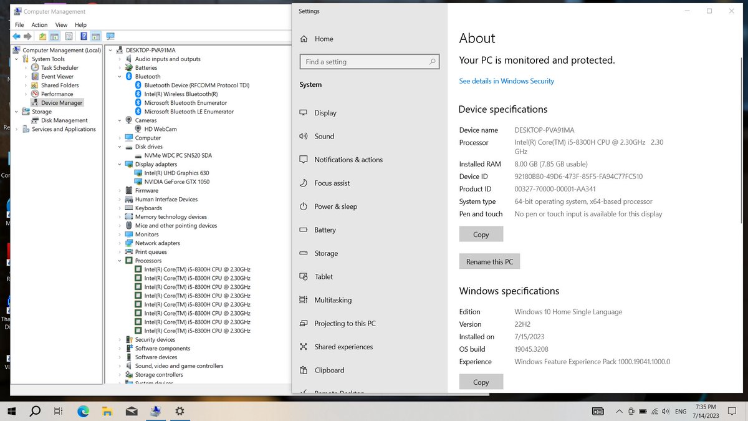Viewport: 748px width, 421px height.
Task: Click the Rename this PC button
Action: 489,261
